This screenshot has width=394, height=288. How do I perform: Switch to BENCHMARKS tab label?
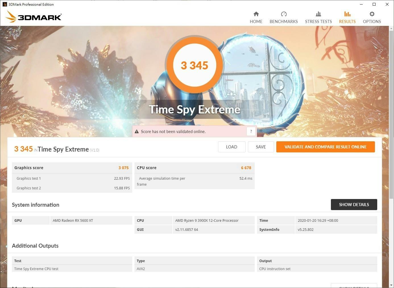click(284, 22)
